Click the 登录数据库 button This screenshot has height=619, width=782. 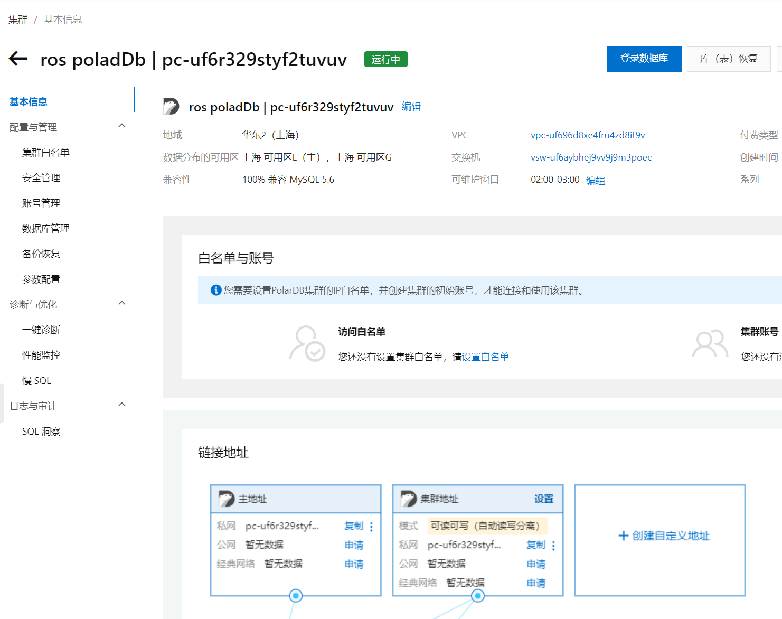point(644,59)
